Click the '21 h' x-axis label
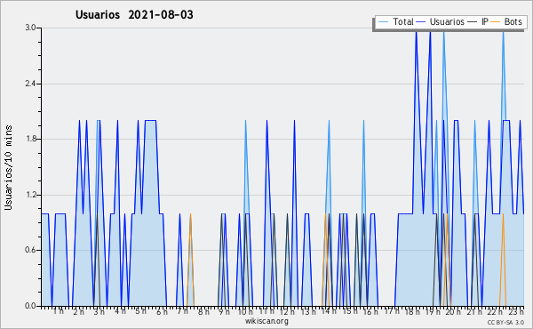Screen dimensions: 533x329 coord(474,312)
